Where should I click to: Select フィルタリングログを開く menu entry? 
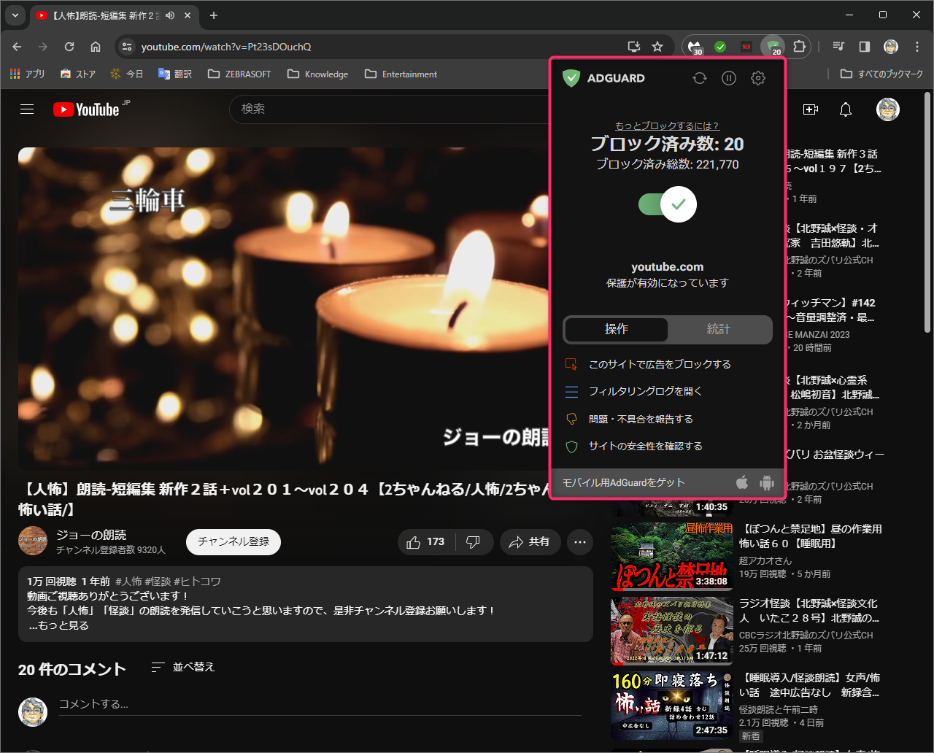coord(645,392)
